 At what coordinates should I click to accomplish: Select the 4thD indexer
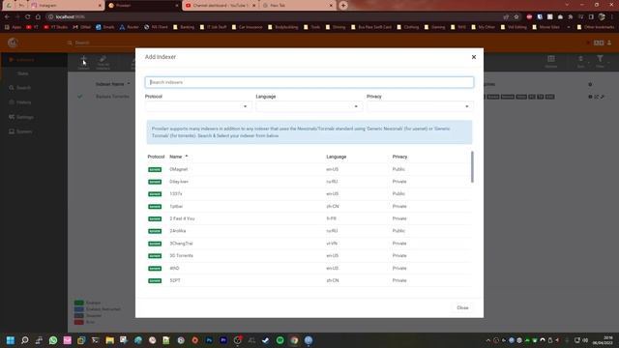tap(309, 269)
